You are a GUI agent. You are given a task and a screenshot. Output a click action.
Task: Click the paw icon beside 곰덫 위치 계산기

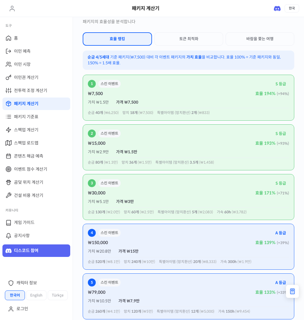(x=8, y=182)
